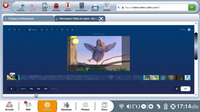Screen dimensions: 200x112
Task: Open the loop tool
Action: [x=52, y=30]
